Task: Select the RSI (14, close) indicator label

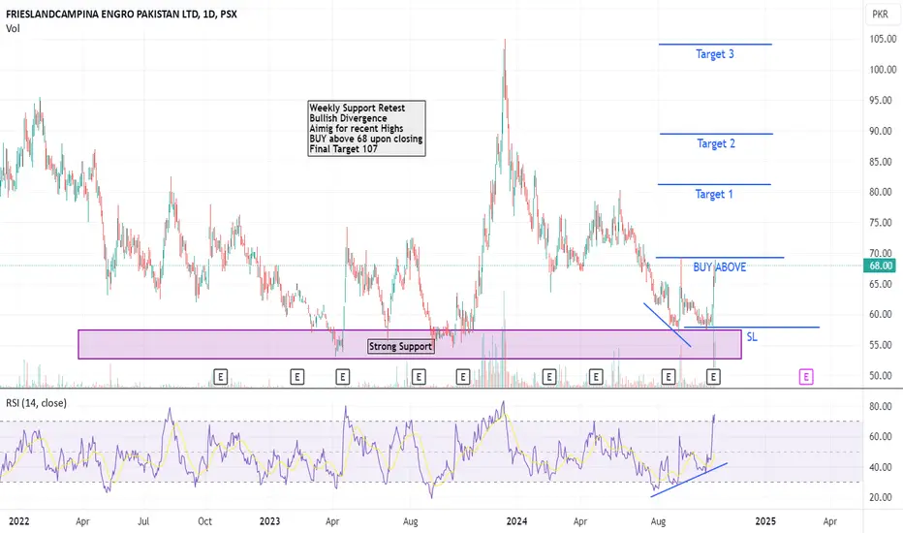Action: coord(36,403)
